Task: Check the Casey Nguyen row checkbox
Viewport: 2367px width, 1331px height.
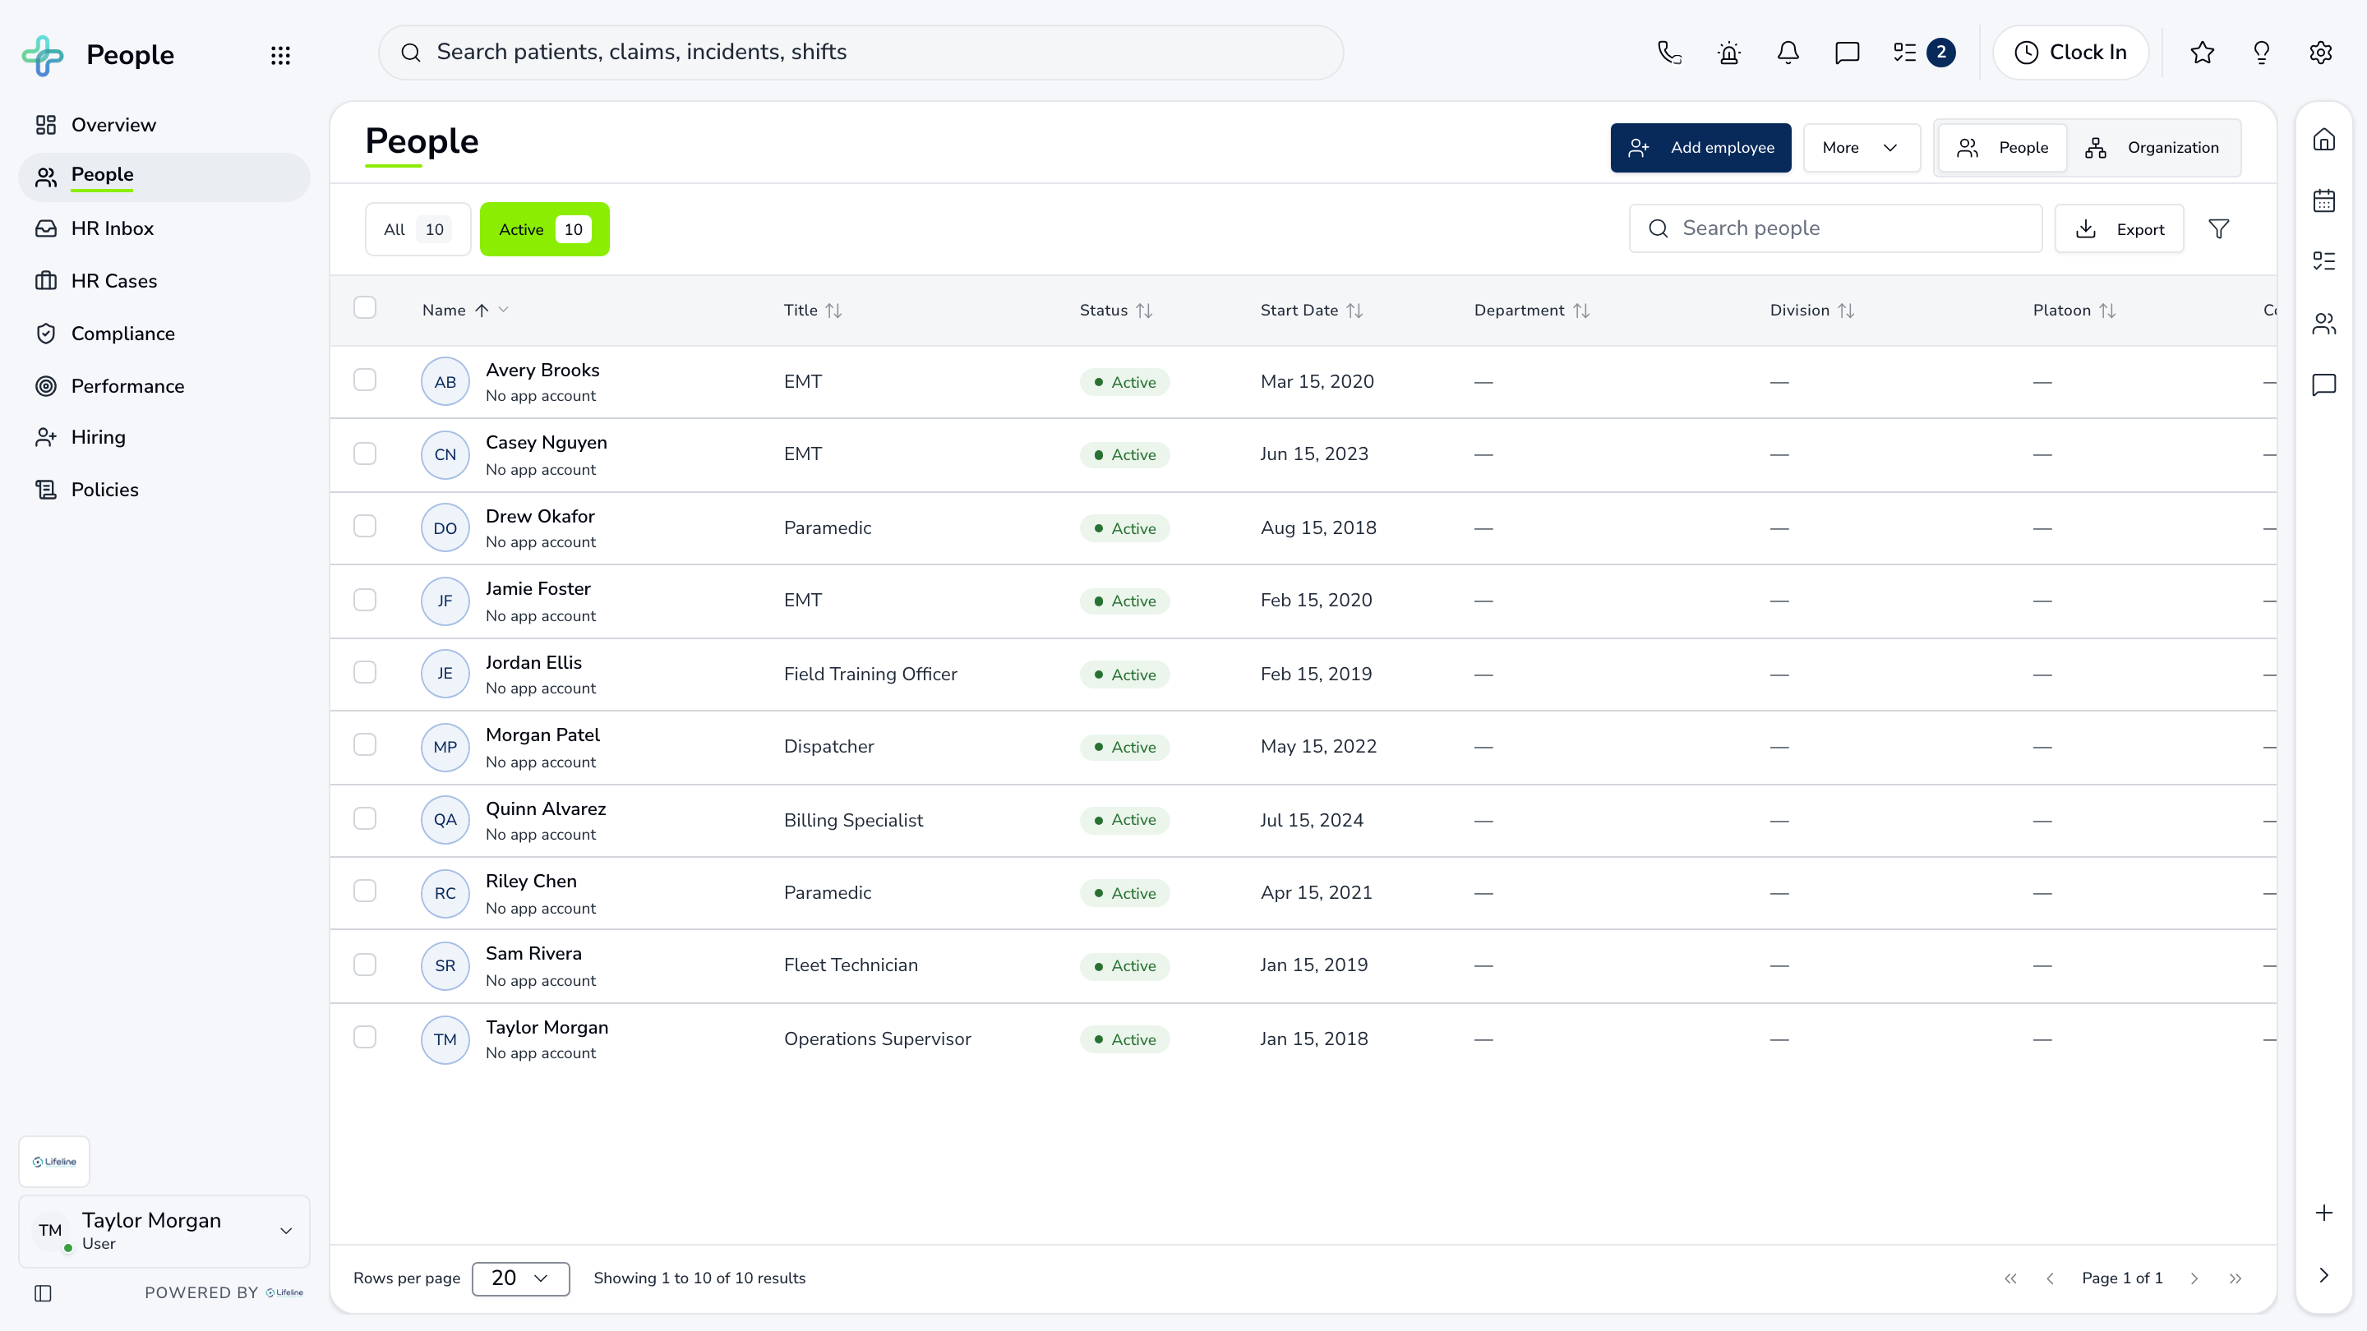Action: click(x=365, y=453)
